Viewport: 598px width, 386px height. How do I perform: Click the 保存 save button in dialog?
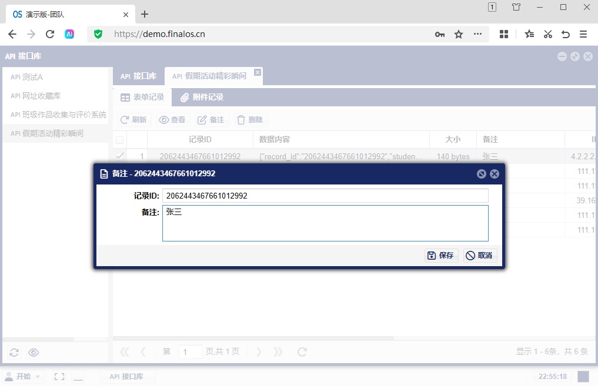[441, 256]
